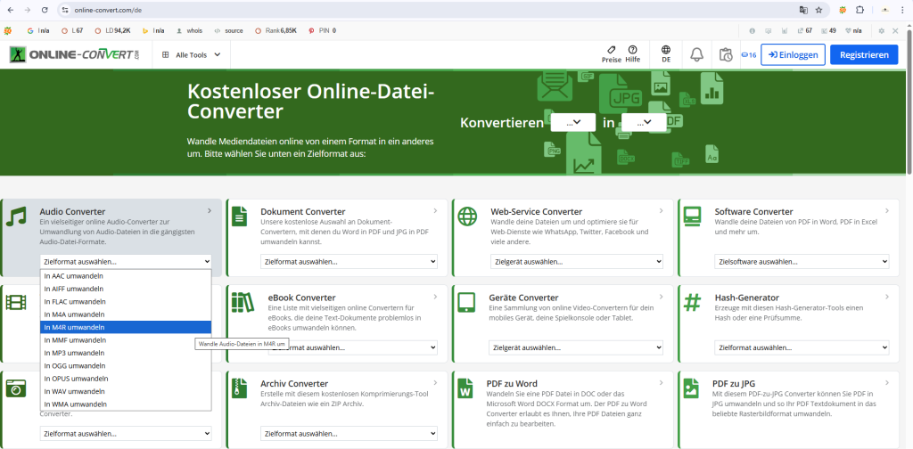Viewport: 913px width, 449px height.
Task: Open Software Converter Zielsoftware dropdown
Action: [x=802, y=262]
